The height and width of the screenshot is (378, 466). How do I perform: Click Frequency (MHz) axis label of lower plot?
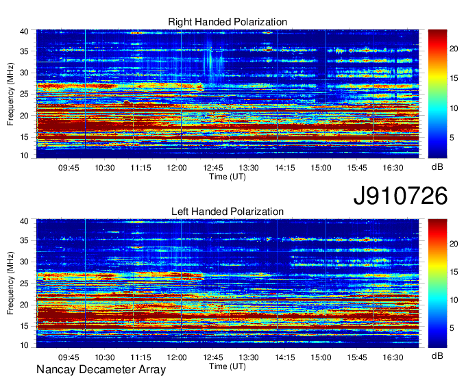click(10, 283)
